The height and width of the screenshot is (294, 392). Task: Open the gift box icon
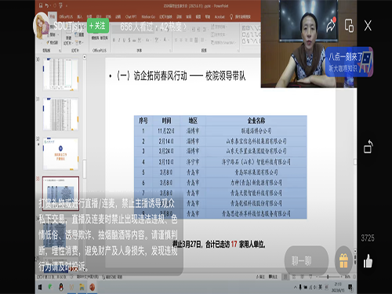[x=343, y=261]
